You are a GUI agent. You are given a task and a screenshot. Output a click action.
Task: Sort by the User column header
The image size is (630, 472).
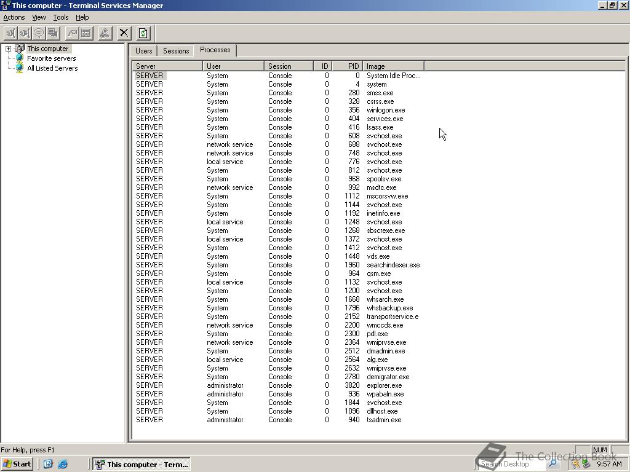233,66
